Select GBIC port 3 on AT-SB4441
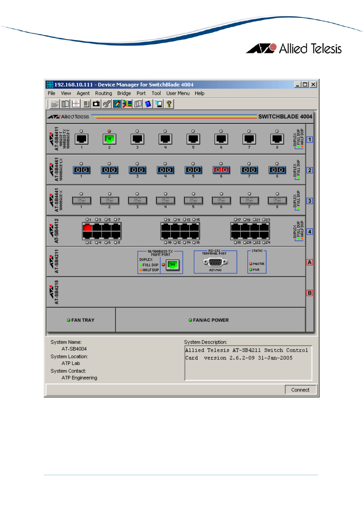 (x=137, y=200)
